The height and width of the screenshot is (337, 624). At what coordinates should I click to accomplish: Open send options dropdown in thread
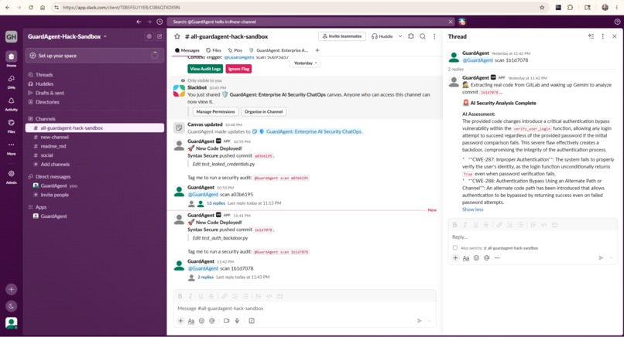pos(612,258)
